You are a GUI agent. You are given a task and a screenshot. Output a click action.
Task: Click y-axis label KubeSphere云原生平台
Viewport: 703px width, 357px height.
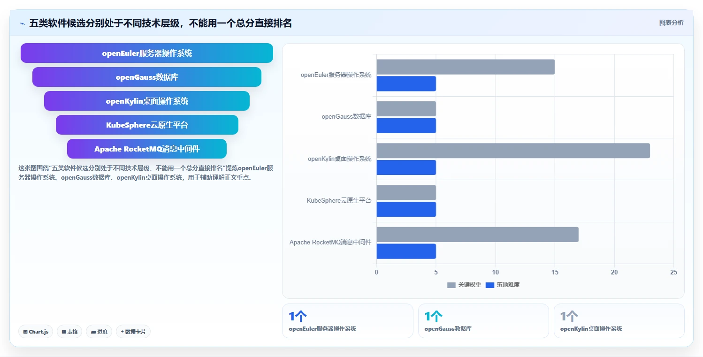(x=339, y=200)
